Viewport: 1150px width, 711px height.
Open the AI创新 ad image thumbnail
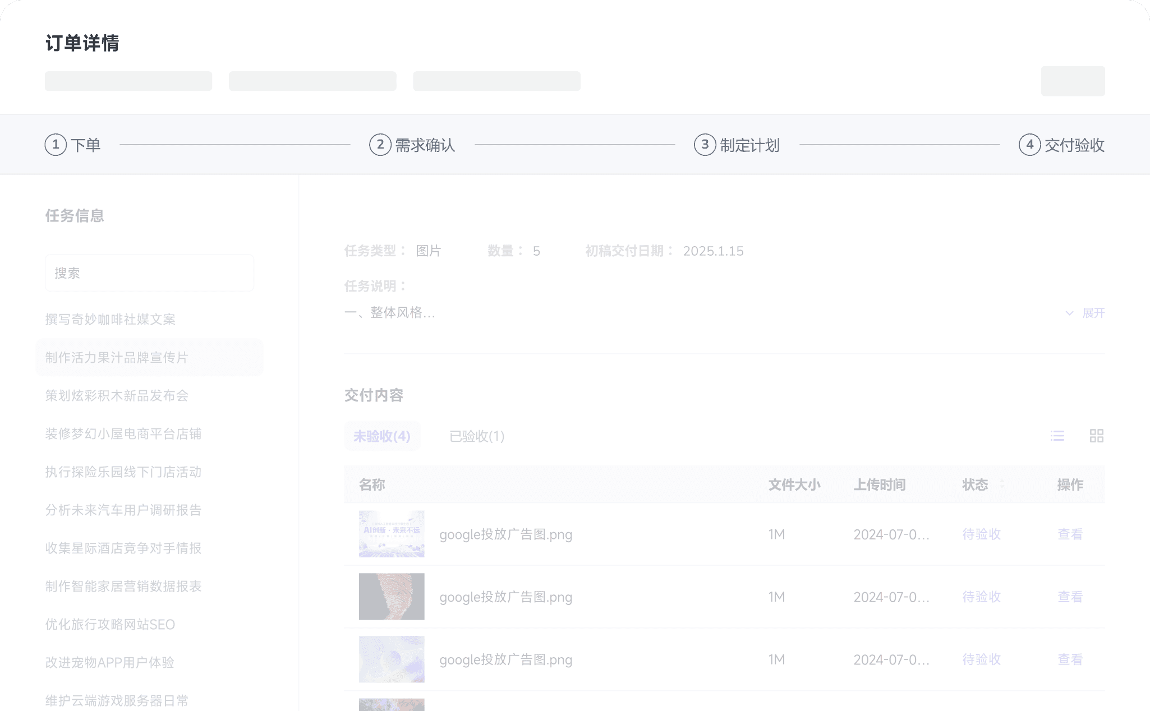(392, 534)
